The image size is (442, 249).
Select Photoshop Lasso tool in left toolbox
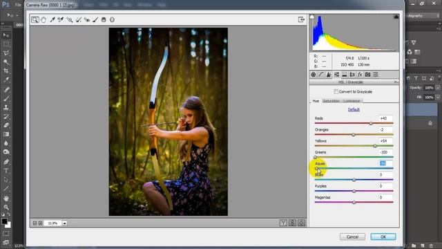(6, 53)
